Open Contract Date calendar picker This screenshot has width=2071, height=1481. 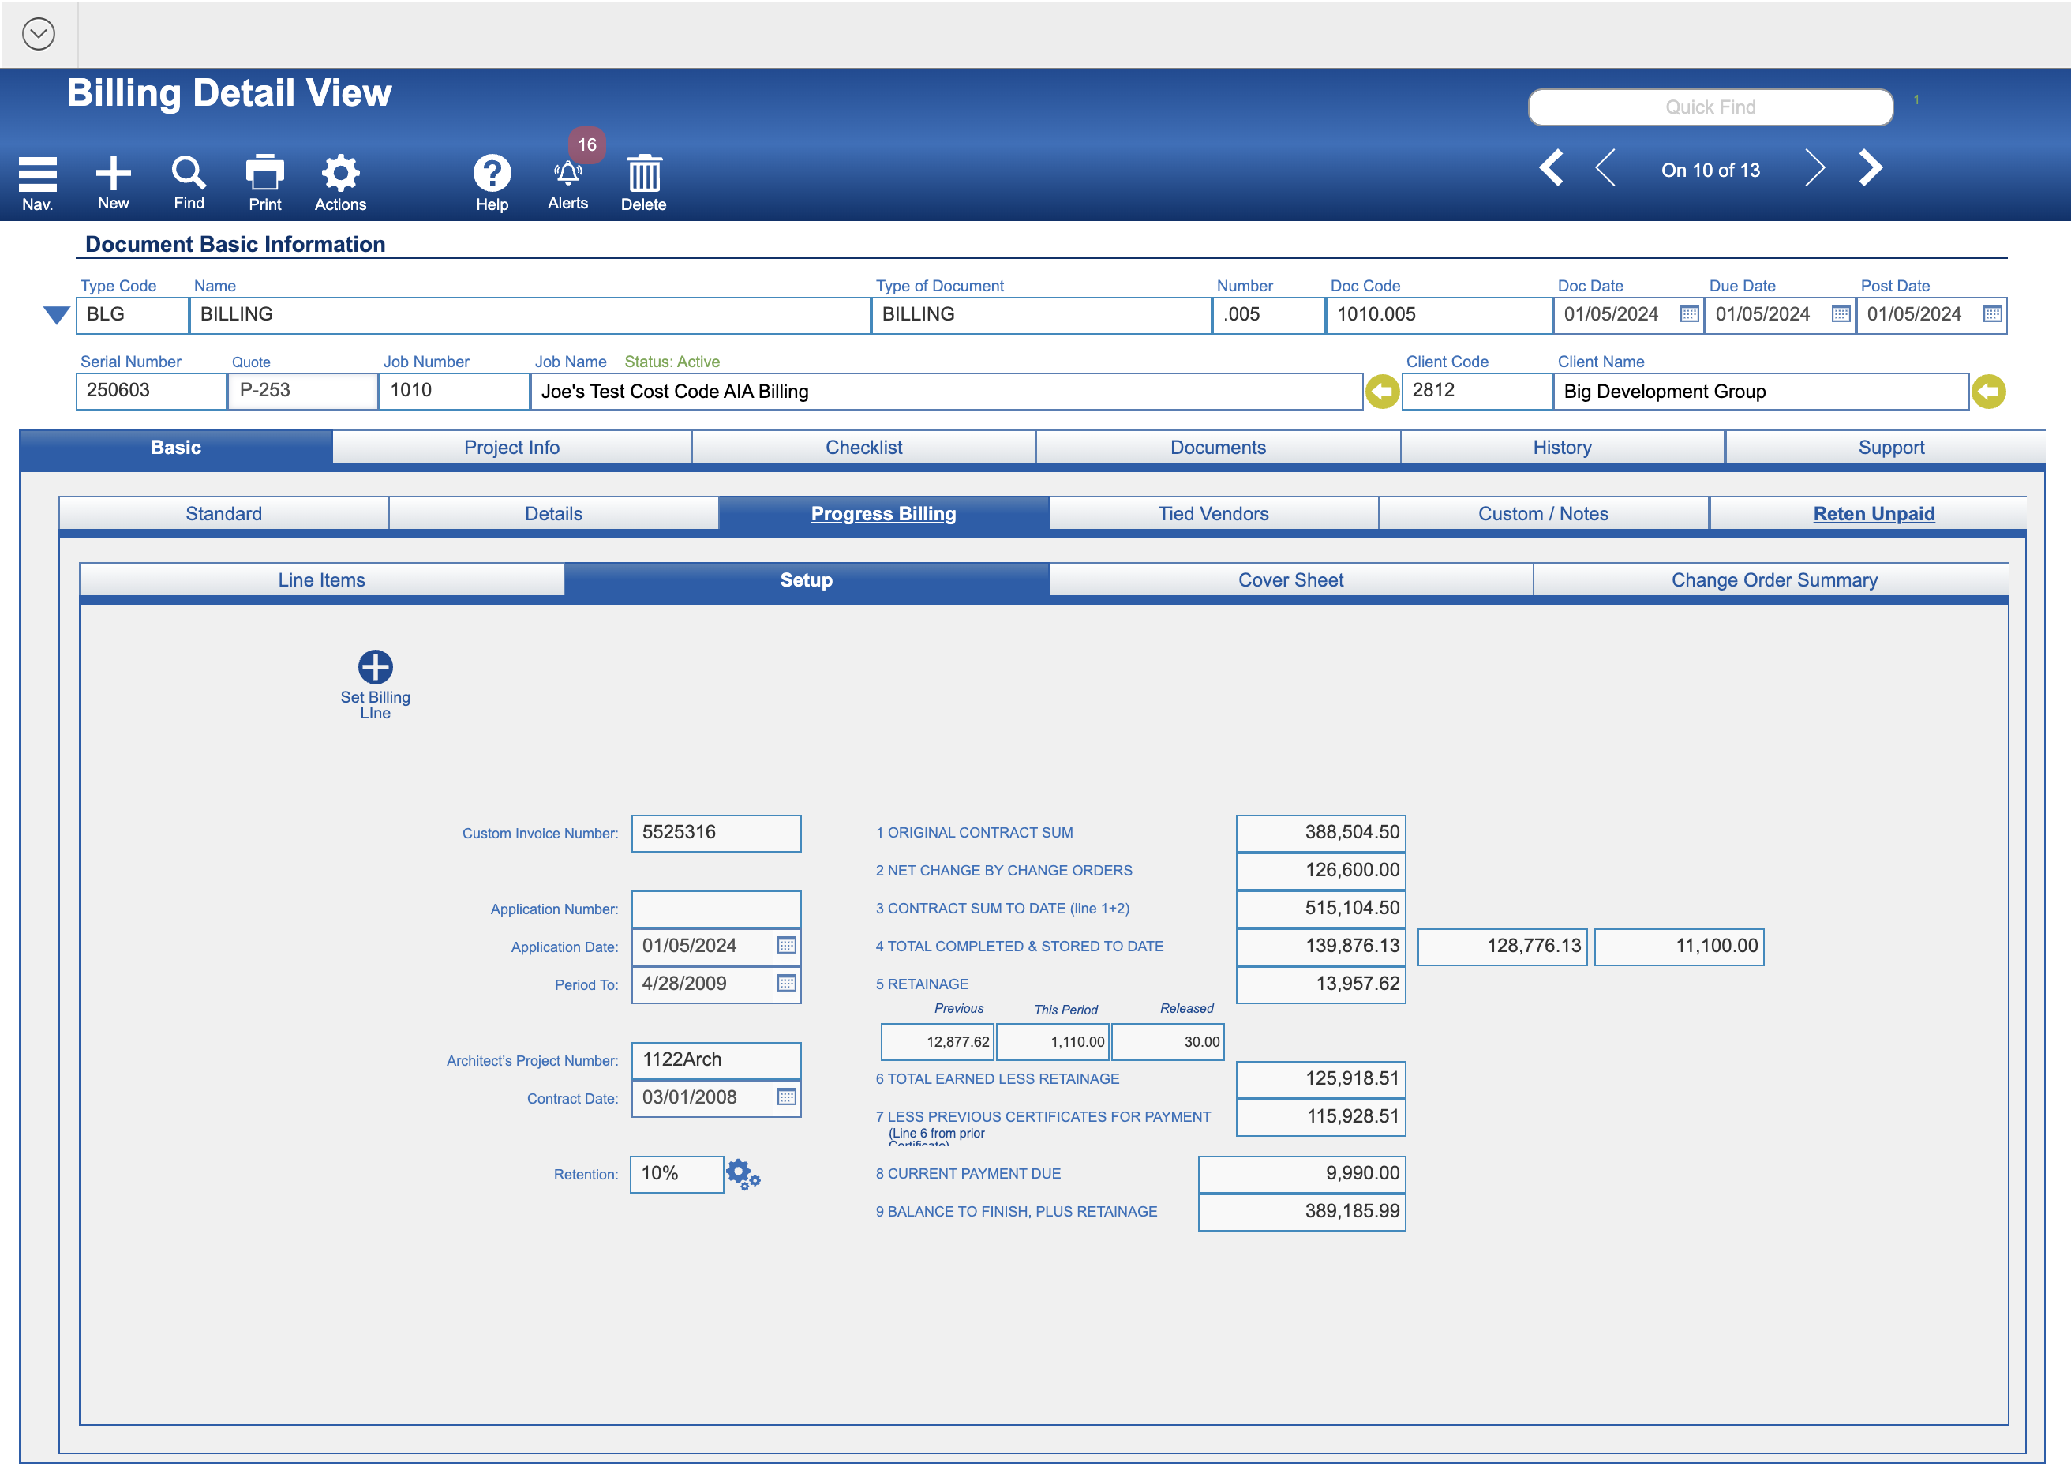point(787,1097)
